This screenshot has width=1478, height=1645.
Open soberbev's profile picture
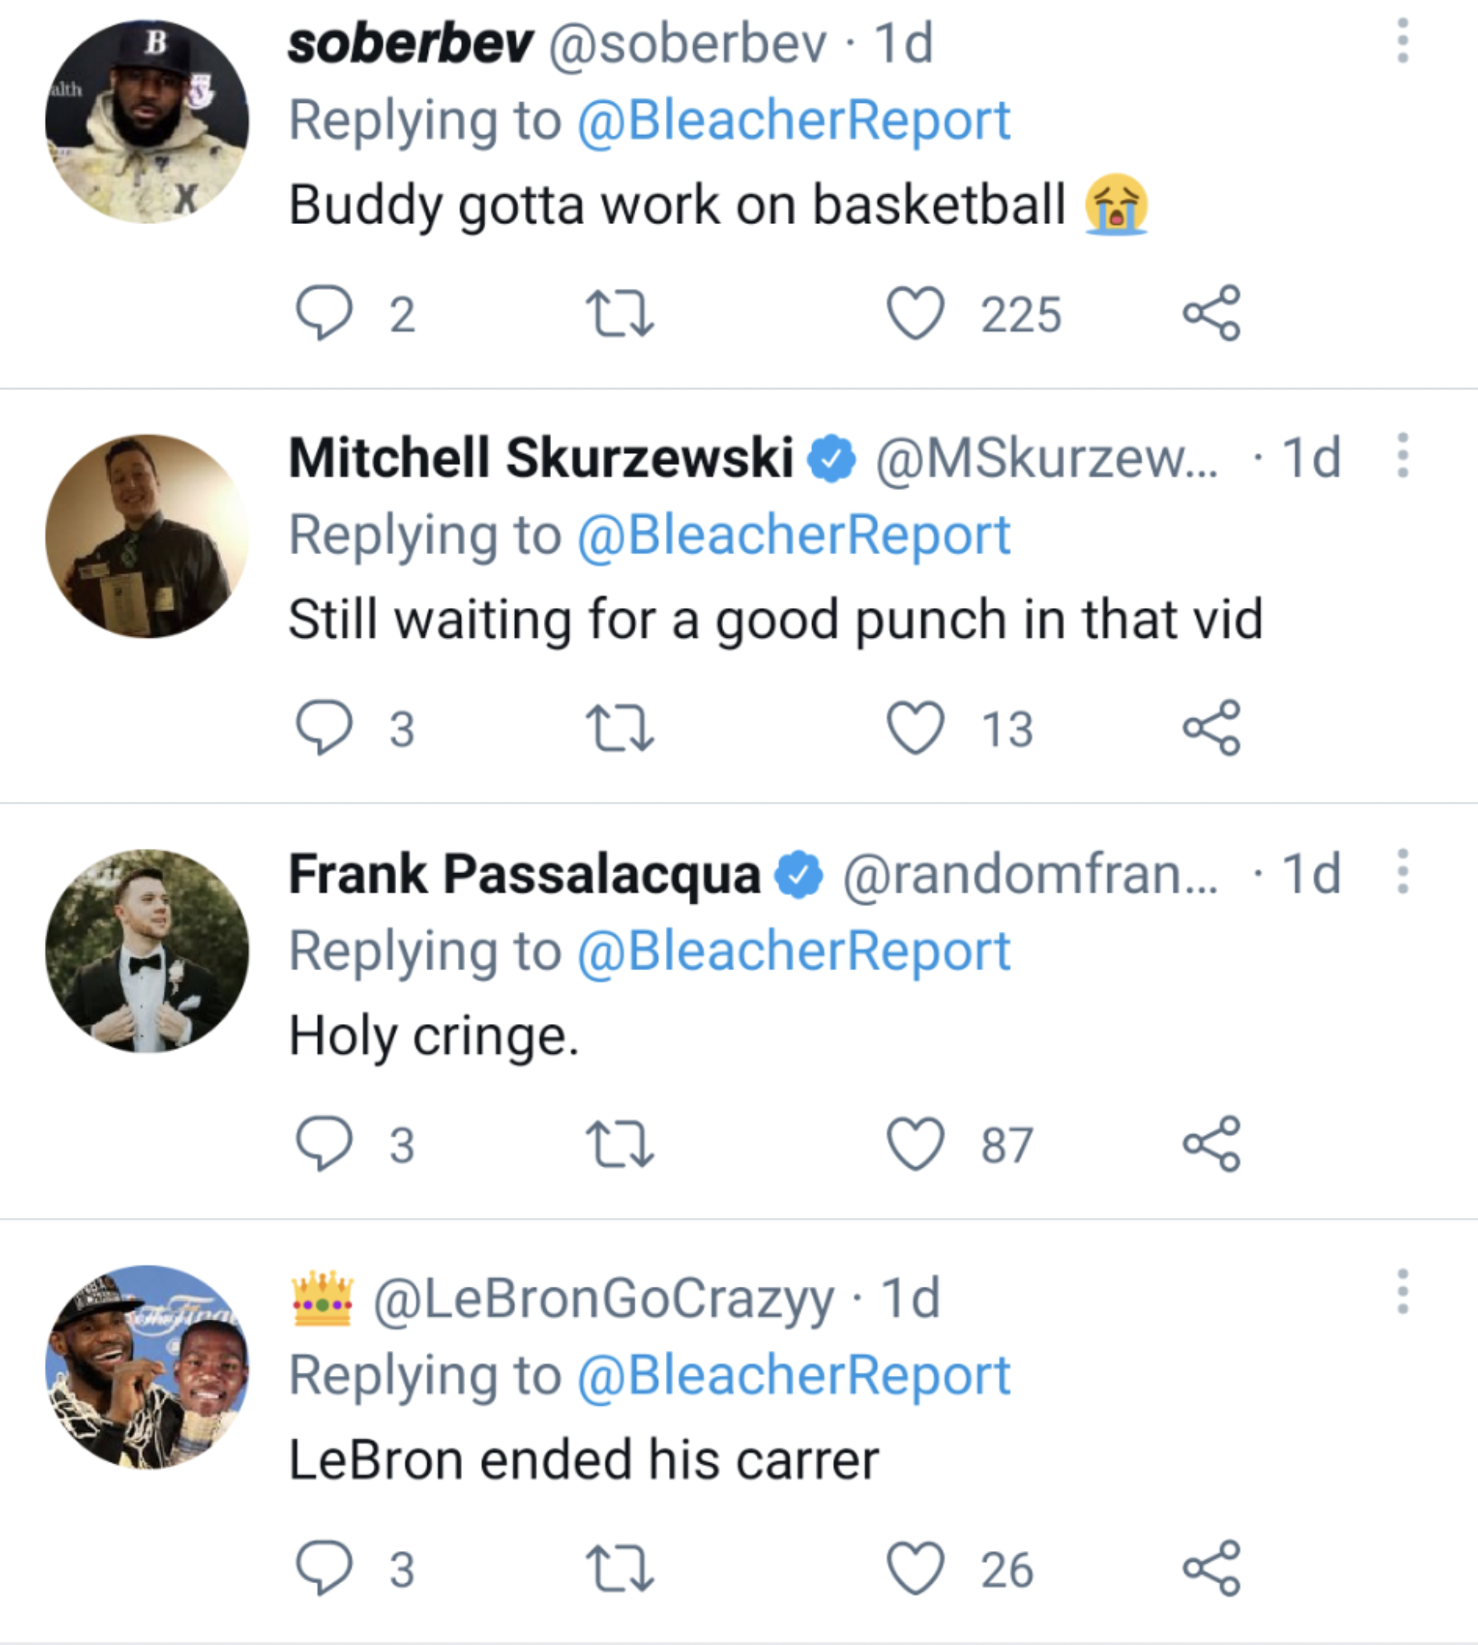coord(147,122)
